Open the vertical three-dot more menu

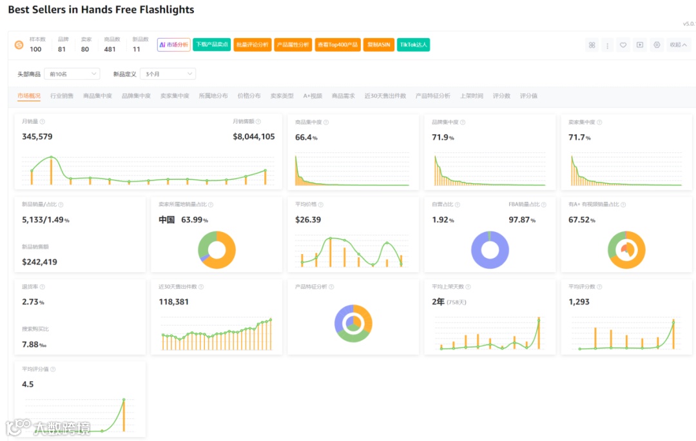pos(607,45)
